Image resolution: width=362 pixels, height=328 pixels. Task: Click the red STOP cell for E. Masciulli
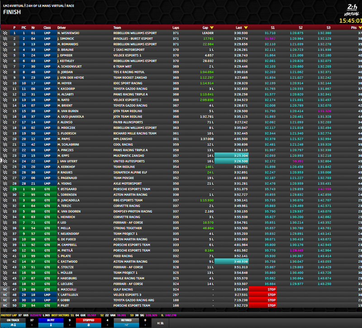tap(262, 289)
